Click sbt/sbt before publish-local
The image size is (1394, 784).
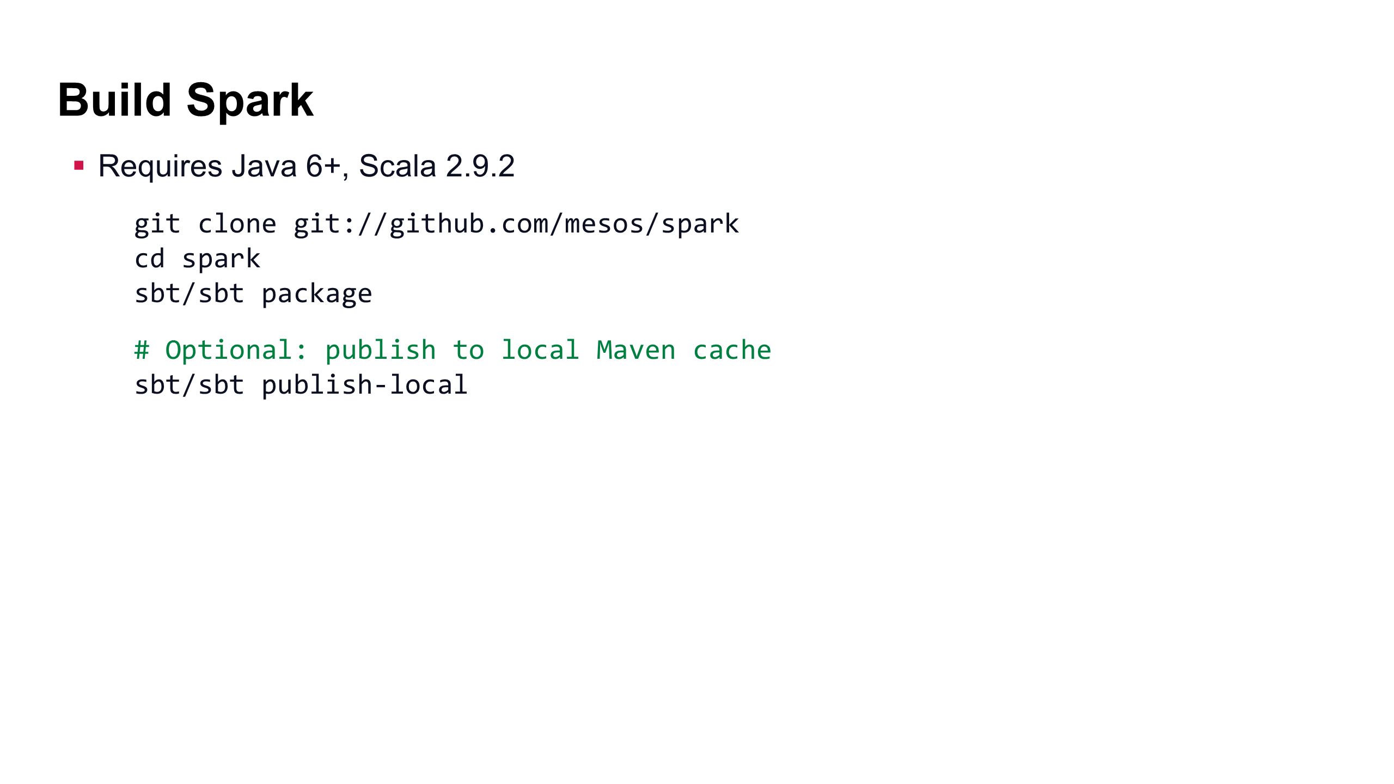coord(189,385)
